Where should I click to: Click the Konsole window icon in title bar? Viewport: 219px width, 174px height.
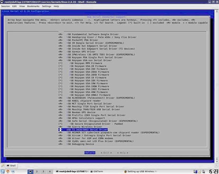click(x=2, y=2)
